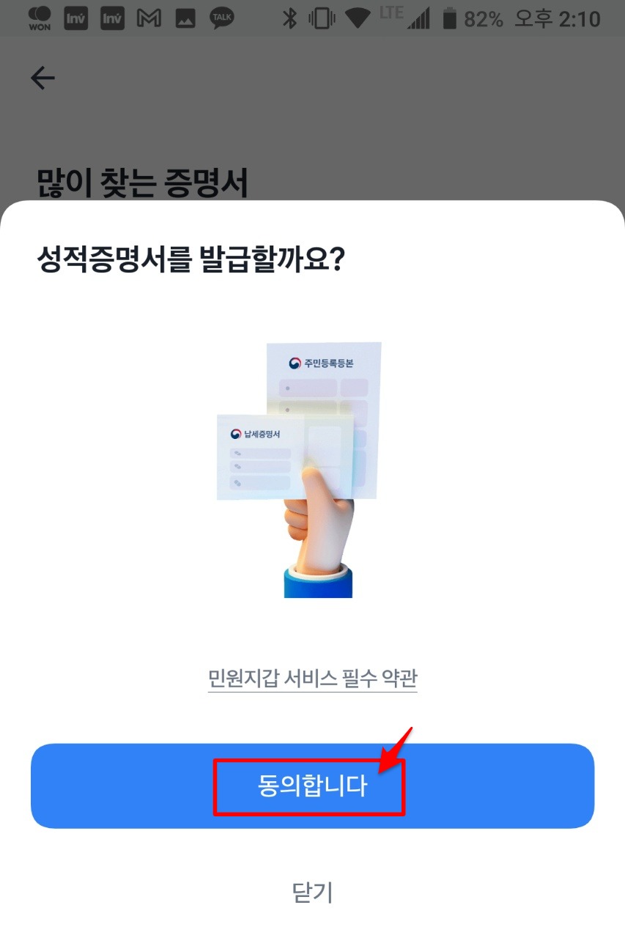Tap the clock showing 오후 2:10
Viewport: 625px width, 938px height.
(x=557, y=18)
